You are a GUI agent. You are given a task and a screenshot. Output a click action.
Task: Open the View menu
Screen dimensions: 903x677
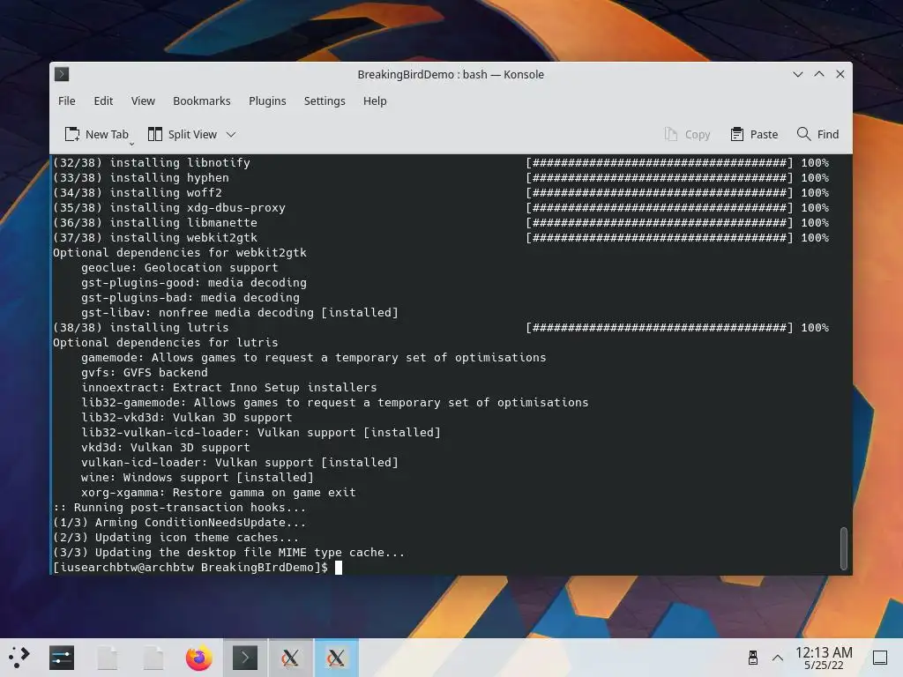click(143, 100)
